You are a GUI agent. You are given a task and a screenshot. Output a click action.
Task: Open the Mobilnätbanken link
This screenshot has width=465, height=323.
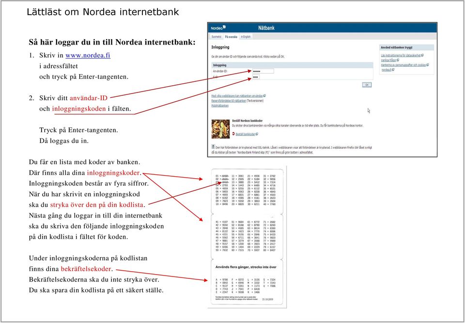pyautogui.click(x=220, y=105)
